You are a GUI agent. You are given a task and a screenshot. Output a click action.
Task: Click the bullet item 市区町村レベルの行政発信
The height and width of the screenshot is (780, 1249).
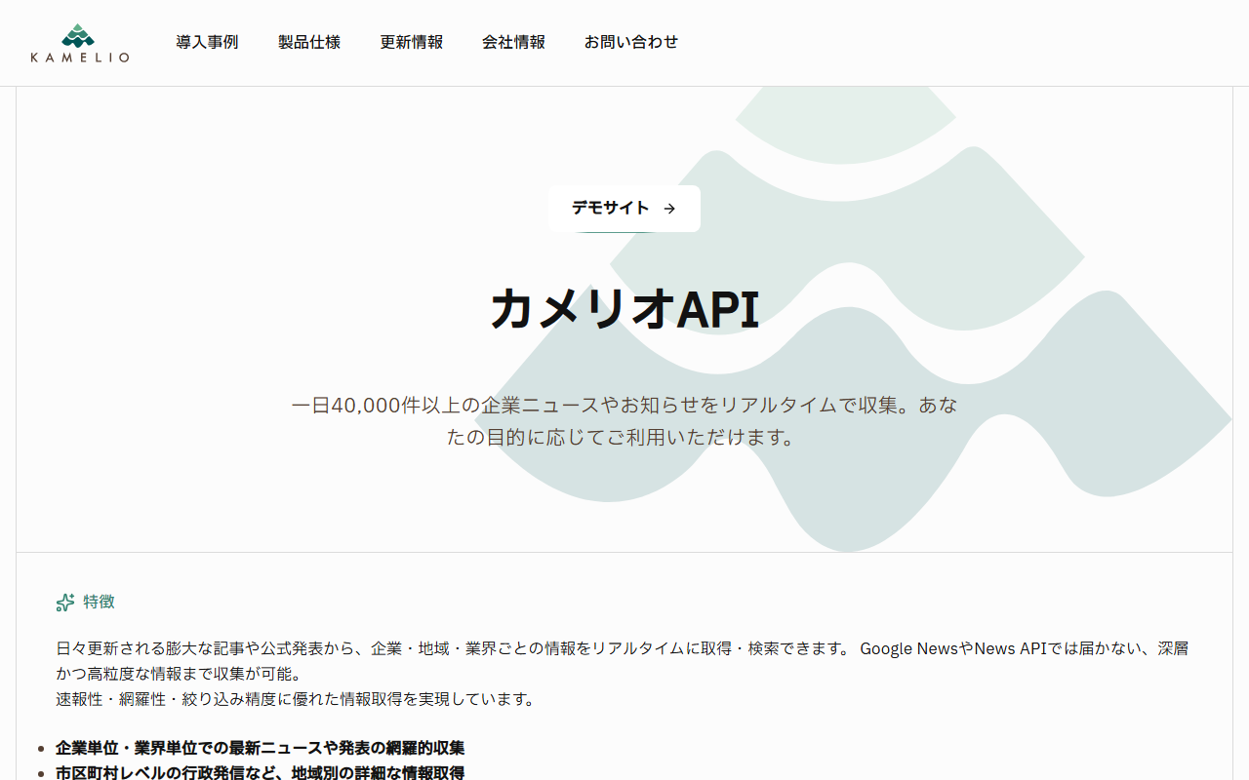(260, 772)
